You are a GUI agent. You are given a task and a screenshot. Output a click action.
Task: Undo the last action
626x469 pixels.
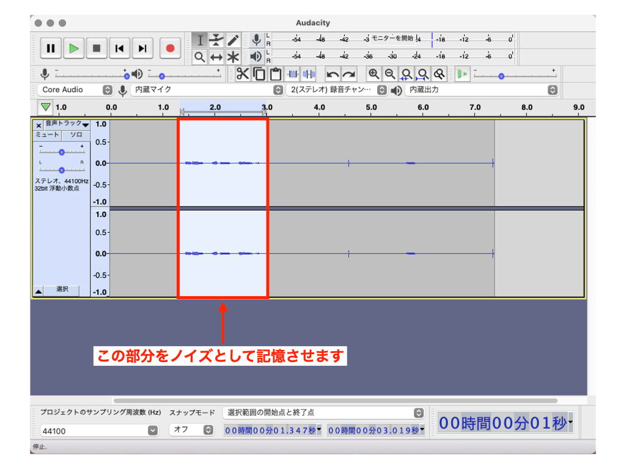(x=332, y=74)
